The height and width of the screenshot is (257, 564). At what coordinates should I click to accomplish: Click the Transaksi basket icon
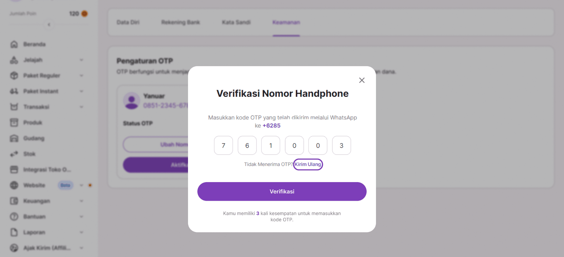[14, 107]
